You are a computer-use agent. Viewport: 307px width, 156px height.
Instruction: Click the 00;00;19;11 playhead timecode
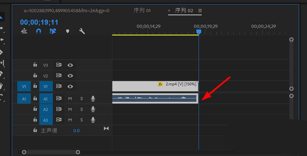39,22
